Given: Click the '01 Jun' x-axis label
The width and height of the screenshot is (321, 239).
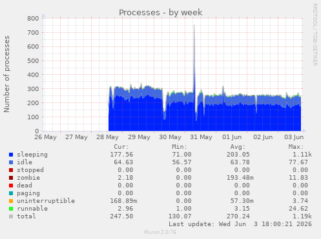Looking at the screenshot, I should pyautogui.click(x=232, y=137).
